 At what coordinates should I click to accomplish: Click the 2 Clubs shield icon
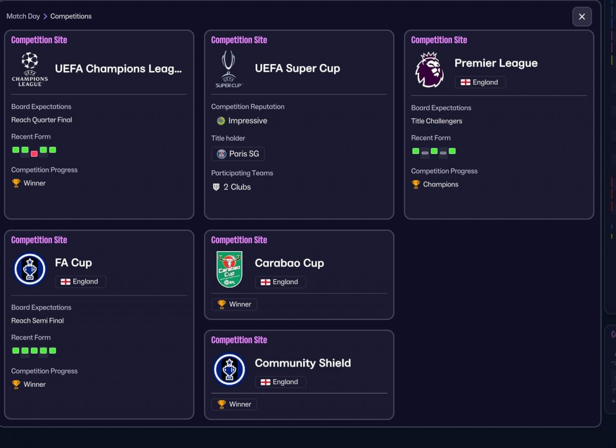point(216,187)
